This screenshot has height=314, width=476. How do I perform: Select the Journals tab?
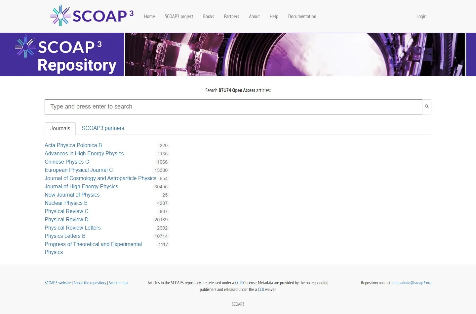click(x=60, y=129)
